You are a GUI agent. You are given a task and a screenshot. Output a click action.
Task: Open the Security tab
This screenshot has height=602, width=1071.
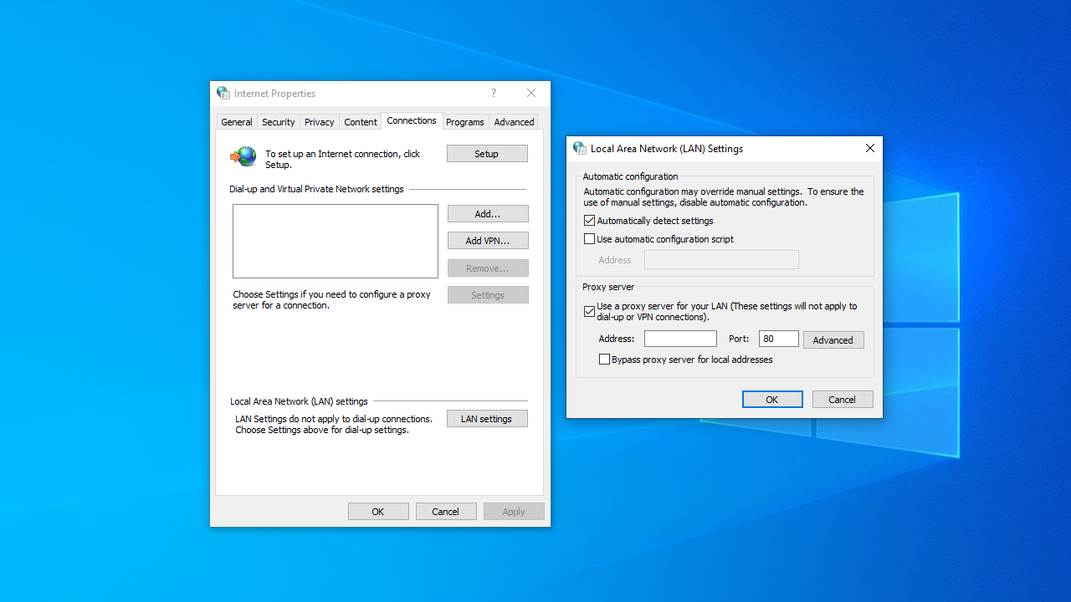pos(278,122)
